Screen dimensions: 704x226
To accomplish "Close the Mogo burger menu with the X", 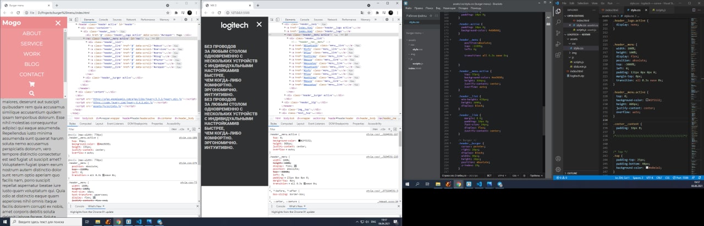I will (57, 24).
